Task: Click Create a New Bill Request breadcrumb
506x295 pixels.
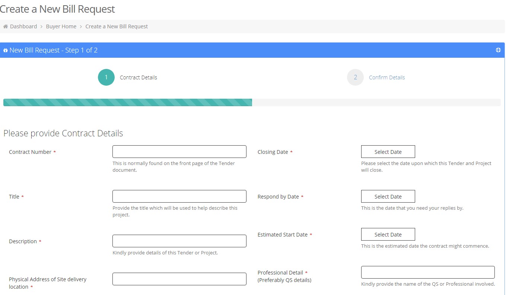Action: pyautogui.click(x=117, y=26)
